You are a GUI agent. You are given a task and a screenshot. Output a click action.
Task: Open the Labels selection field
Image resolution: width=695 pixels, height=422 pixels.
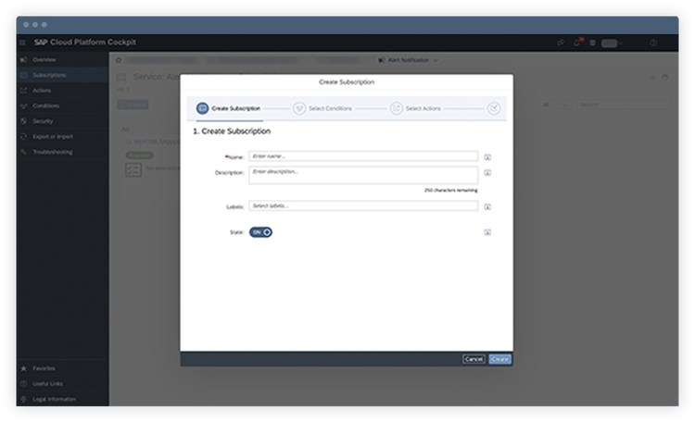[363, 205]
